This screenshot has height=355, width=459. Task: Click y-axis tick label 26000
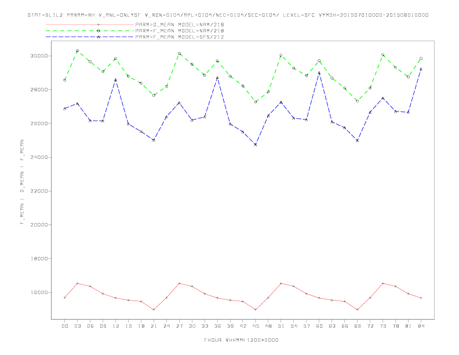[x=39, y=124]
